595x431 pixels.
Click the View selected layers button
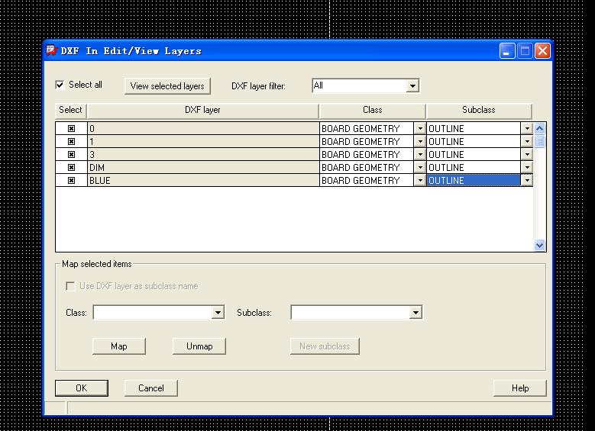[167, 86]
